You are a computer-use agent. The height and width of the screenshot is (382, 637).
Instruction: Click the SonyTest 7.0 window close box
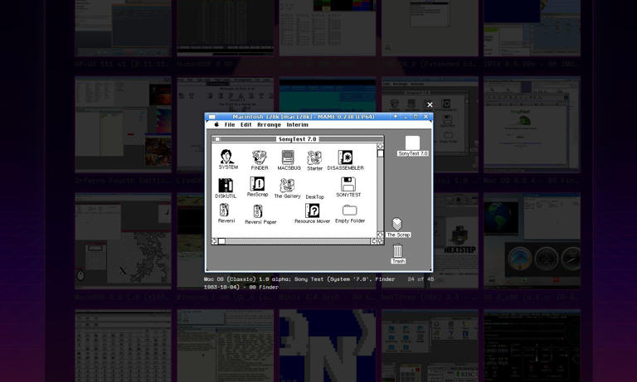(217, 139)
